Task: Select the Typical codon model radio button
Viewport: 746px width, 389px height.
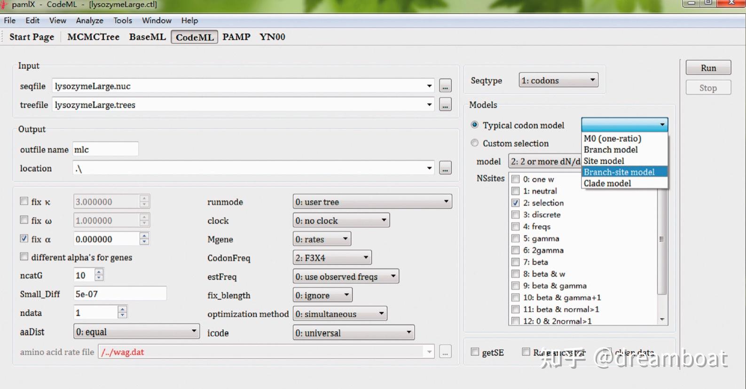Action: 475,125
